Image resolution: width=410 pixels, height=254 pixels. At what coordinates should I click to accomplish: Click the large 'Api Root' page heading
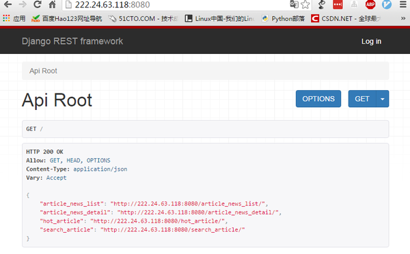tap(57, 100)
